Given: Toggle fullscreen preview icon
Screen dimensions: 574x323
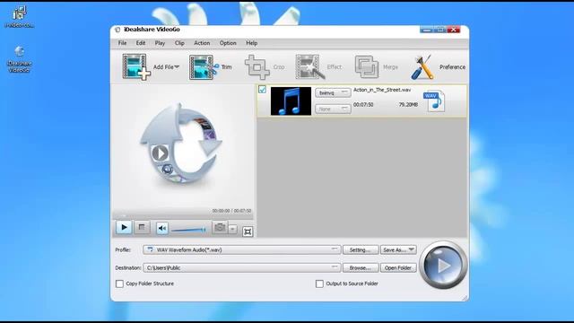Looking at the screenshot, I should [x=248, y=231].
